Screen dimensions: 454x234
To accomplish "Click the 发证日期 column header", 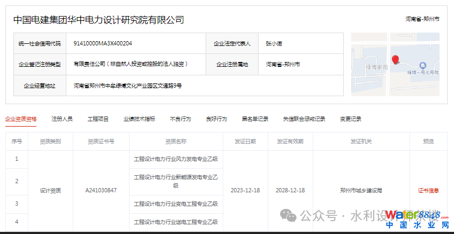I will click(x=245, y=142).
